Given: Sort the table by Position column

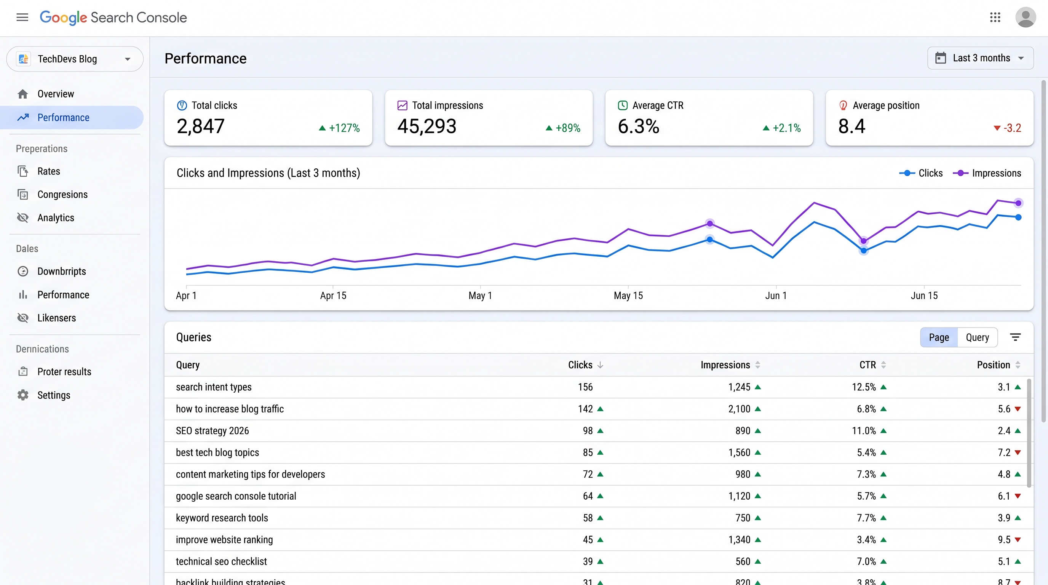Looking at the screenshot, I should (999, 365).
